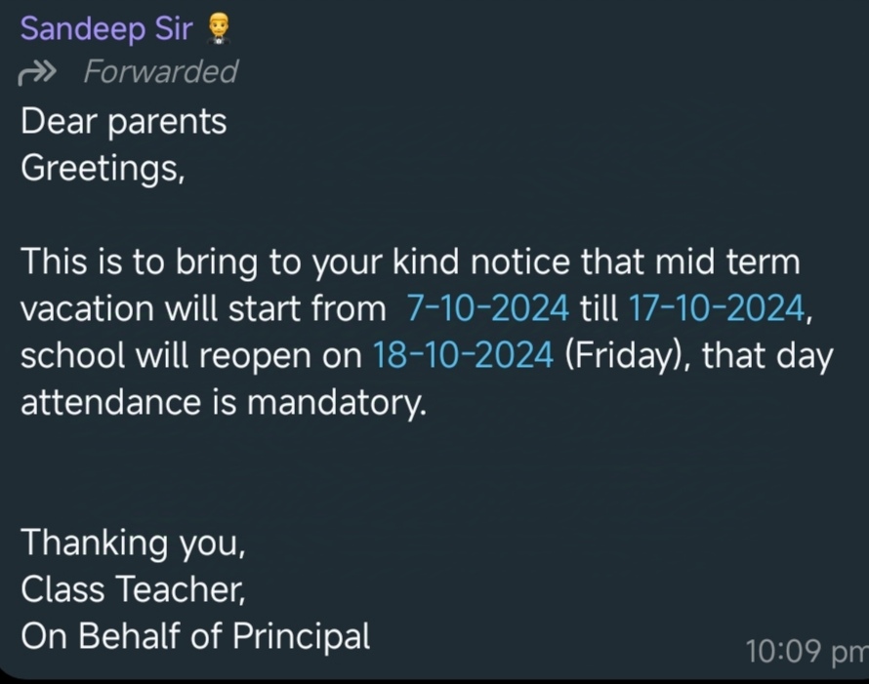Open the Sandeep Sir sender name

pos(107,29)
